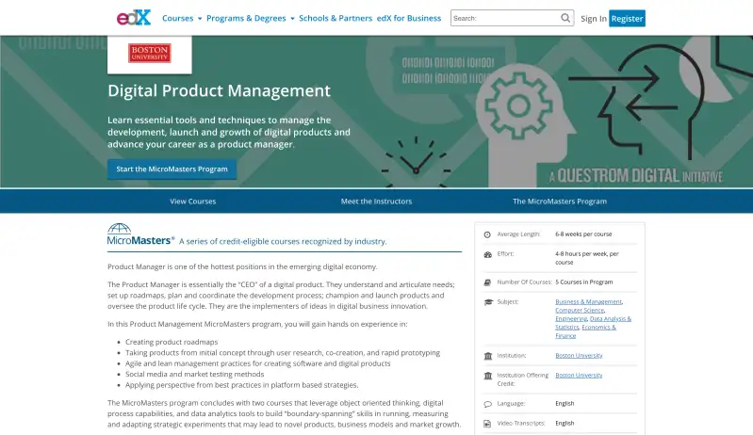
Task: Click the 'Social media and market testing methods' bullet
Action: [194, 374]
